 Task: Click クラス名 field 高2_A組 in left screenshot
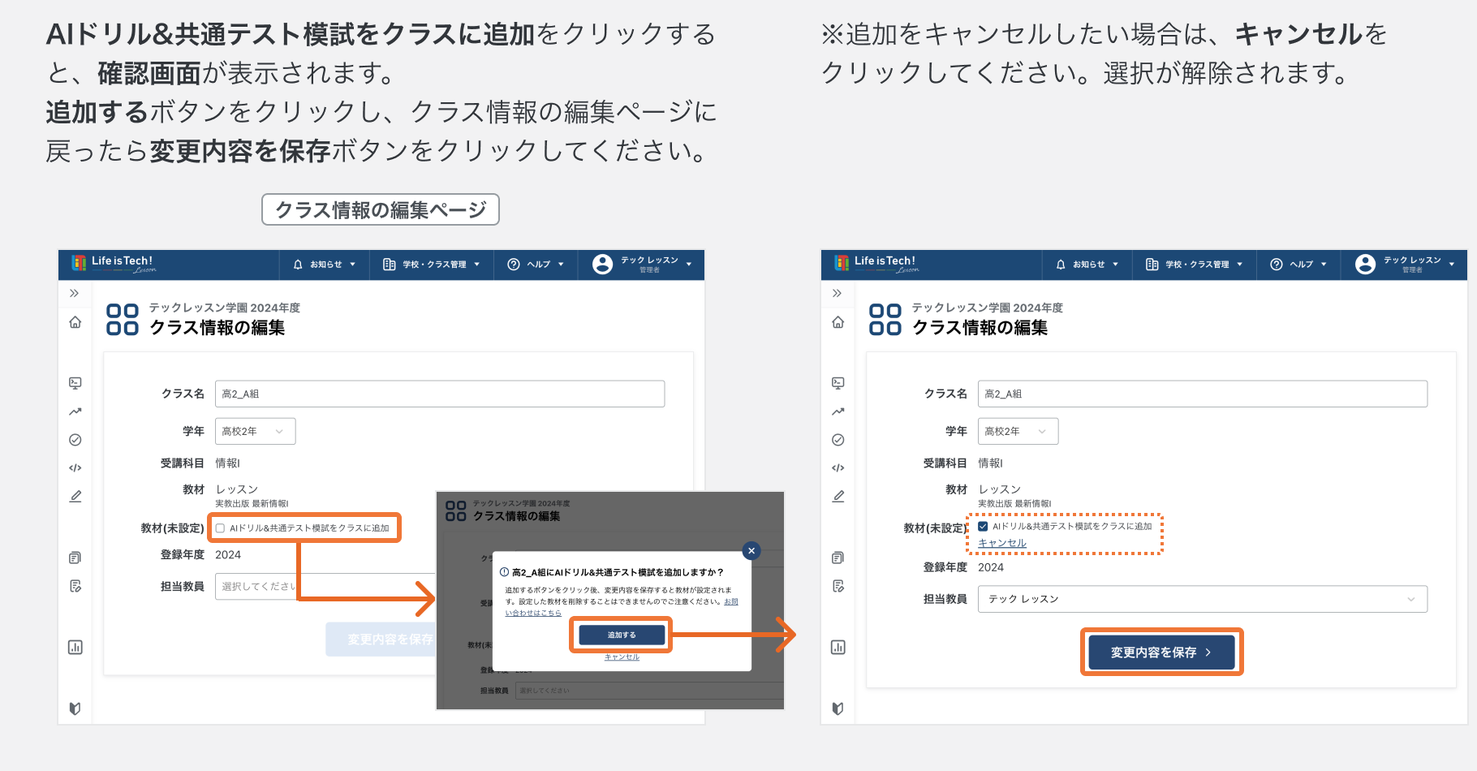click(439, 394)
